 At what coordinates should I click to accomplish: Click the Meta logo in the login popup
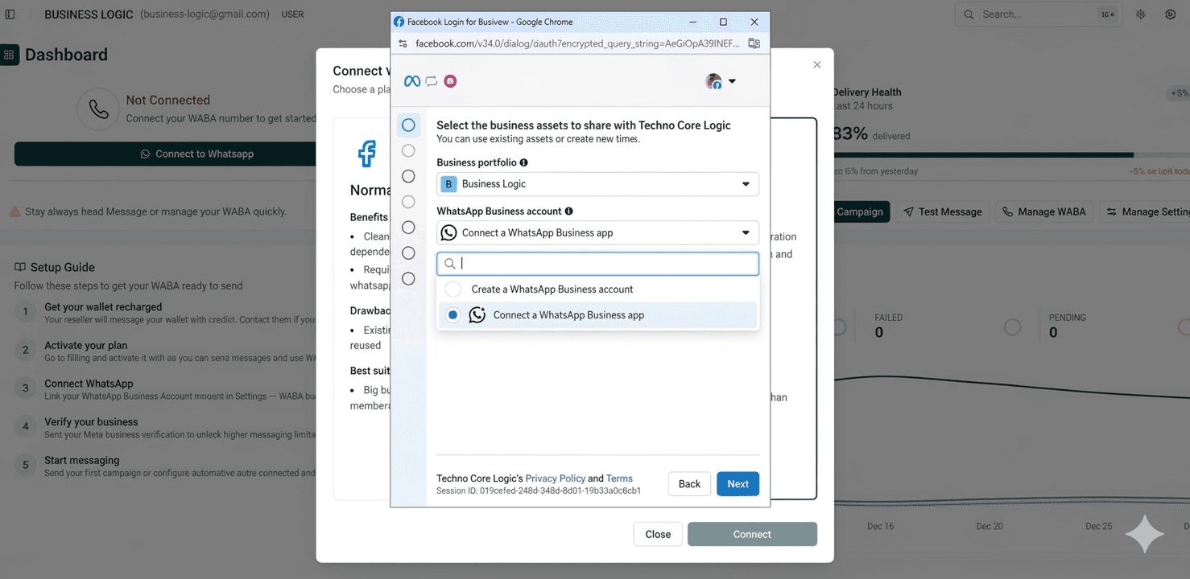pyautogui.click(x=412, y=81)
